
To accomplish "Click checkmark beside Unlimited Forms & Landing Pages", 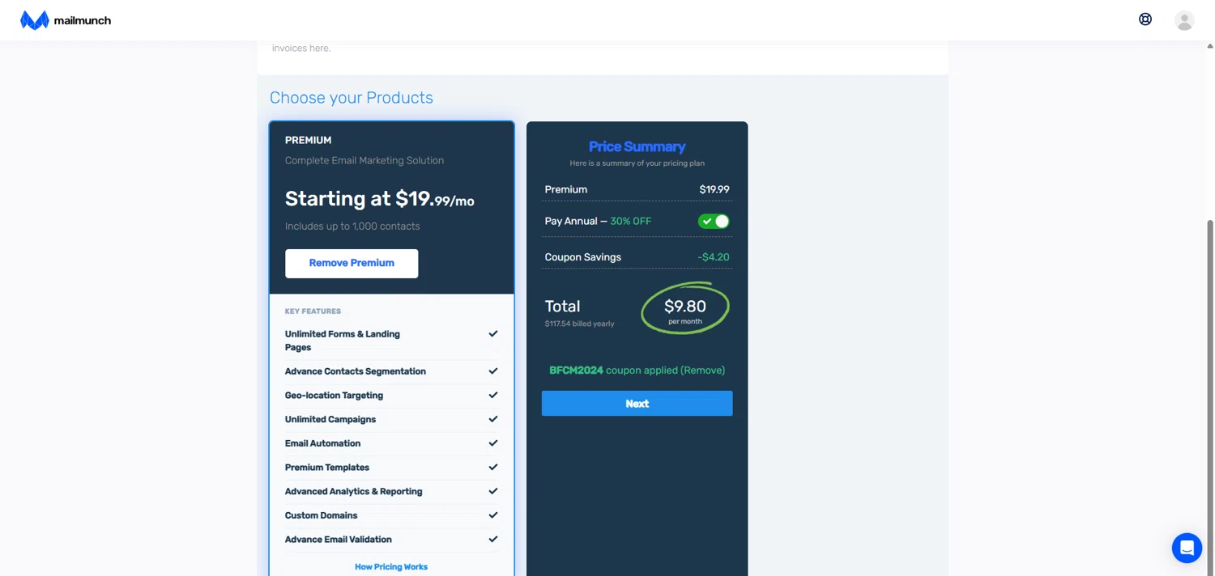I will pos(492,333).
